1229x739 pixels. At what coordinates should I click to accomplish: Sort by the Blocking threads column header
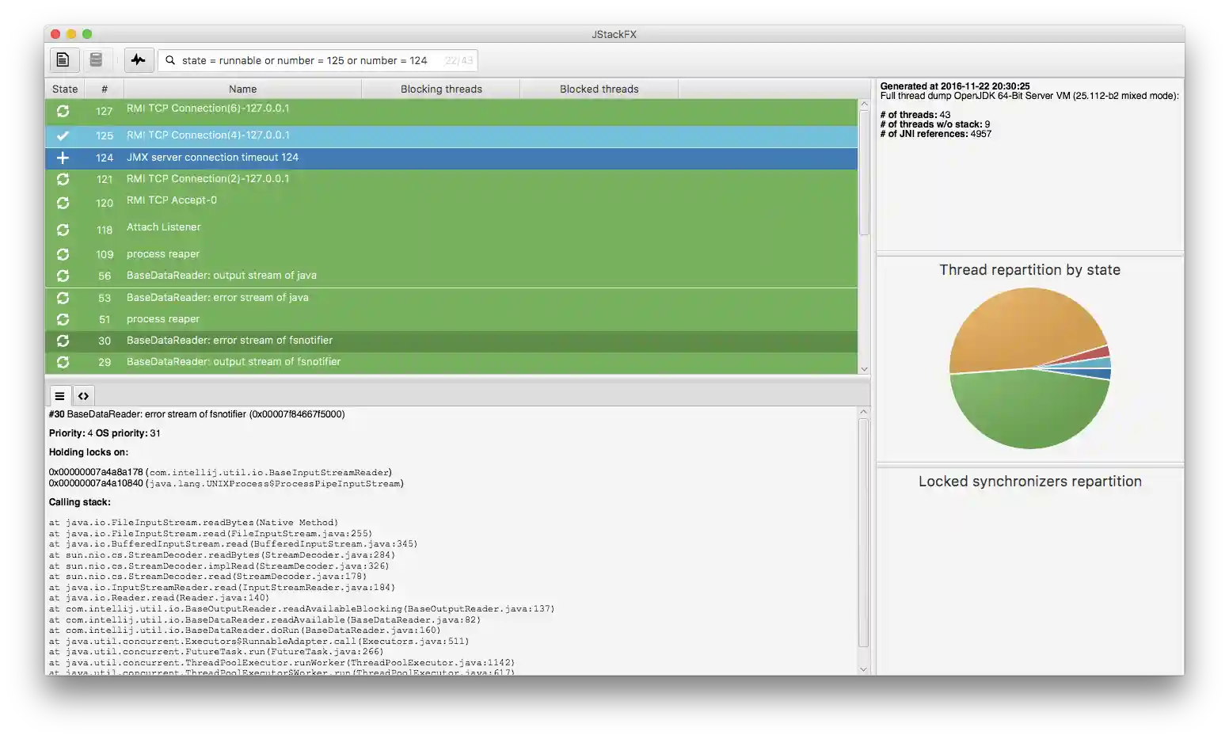pos(440,89)
